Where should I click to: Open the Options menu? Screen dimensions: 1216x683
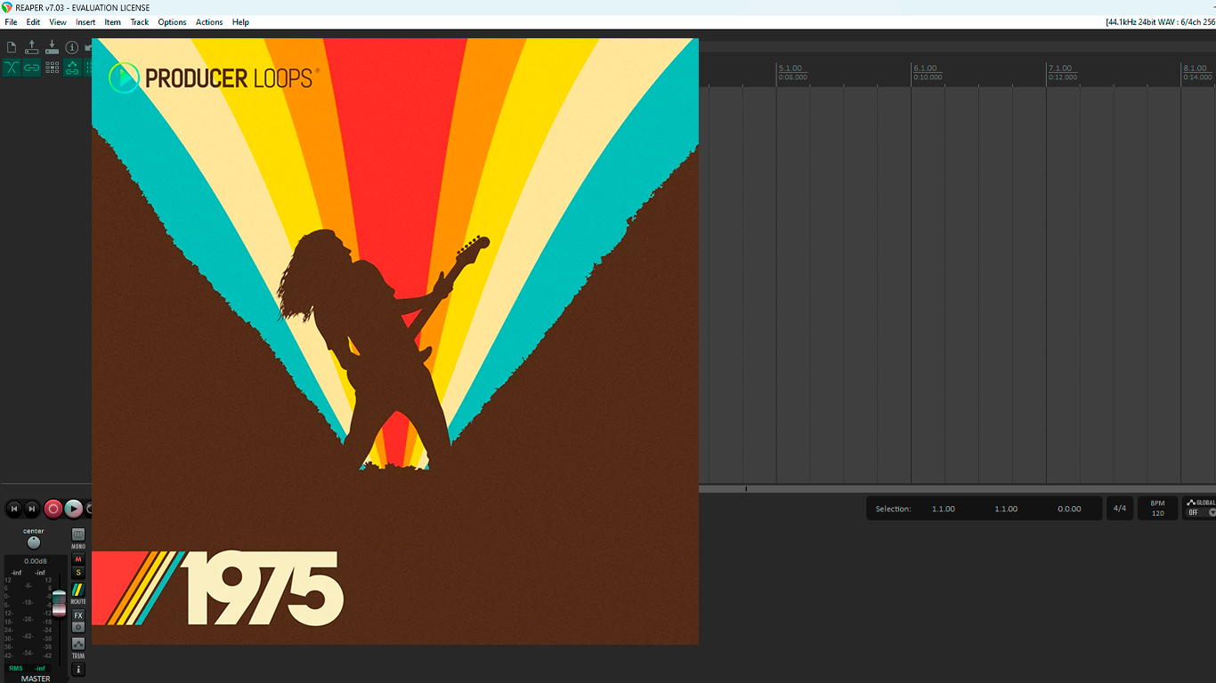coord(172,22)
